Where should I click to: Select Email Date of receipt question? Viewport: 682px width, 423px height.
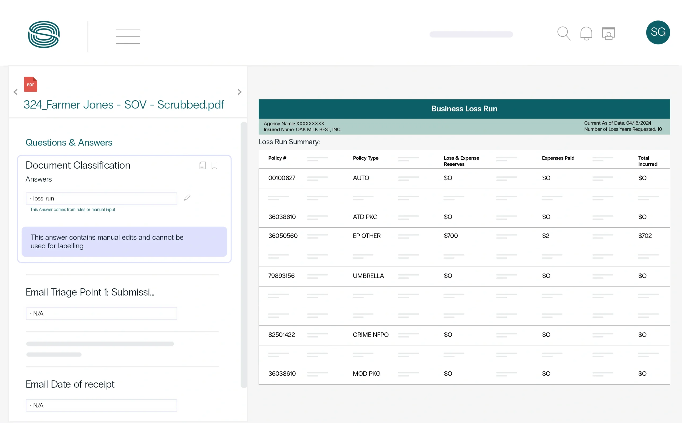click(x=70, y=384)
